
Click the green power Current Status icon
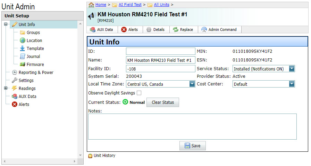pos(126,102)
